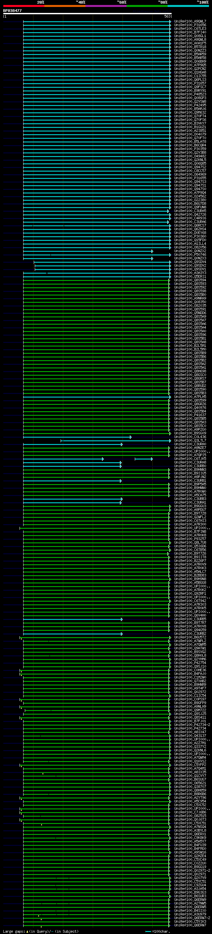Click the UniRef100_Q9ZRF1 label
The height and width of the screenshot is (934, 212).
tap(190, 593)
